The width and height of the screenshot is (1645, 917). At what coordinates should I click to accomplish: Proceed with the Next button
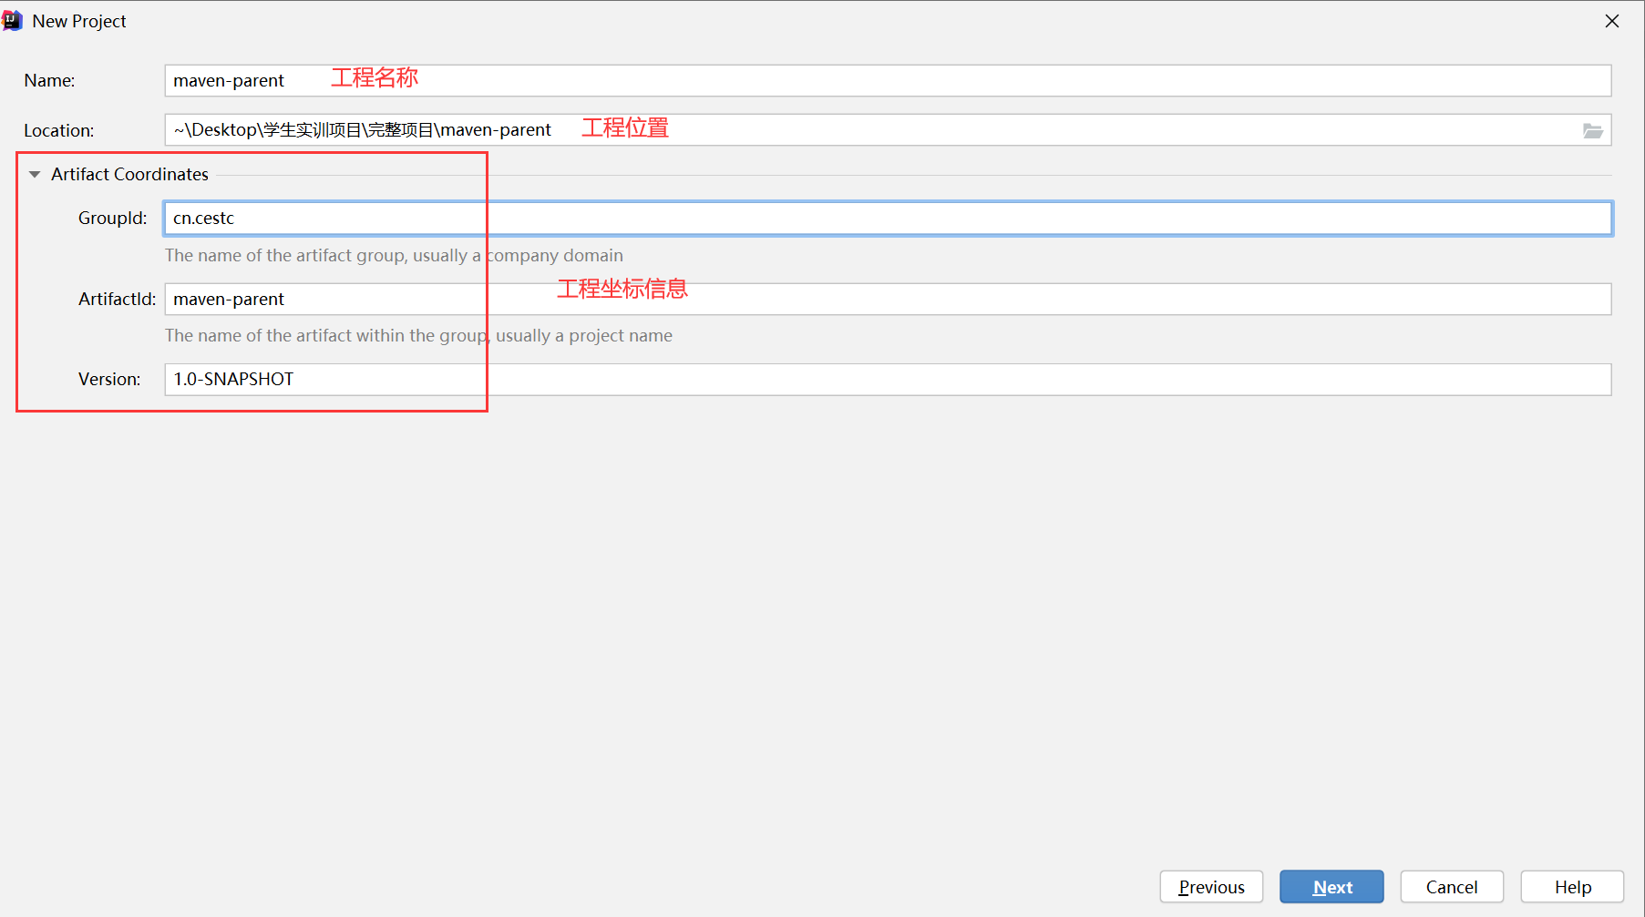pos(1331,887)
